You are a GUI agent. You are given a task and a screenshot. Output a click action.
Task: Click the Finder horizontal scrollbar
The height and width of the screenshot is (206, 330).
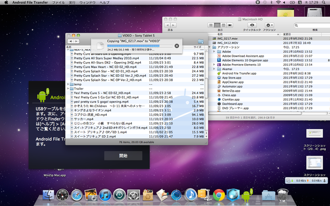click(x=255, y=113)
